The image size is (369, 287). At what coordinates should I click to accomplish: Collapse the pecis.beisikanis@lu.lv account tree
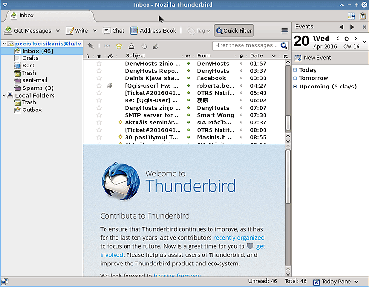click(x=4, y=44)
